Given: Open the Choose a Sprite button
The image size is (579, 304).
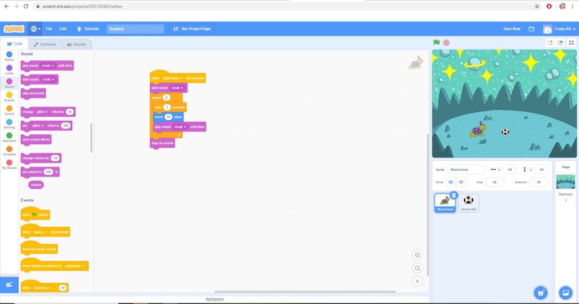Looking at the screenshot, I should [x=541, y=292].
